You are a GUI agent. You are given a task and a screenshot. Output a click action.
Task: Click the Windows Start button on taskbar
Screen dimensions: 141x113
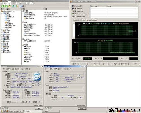point(3,111)
